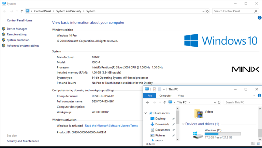The height and width of the screenshot is (148, 262).
Task: Open Advanced system settings
Action: 23,46
